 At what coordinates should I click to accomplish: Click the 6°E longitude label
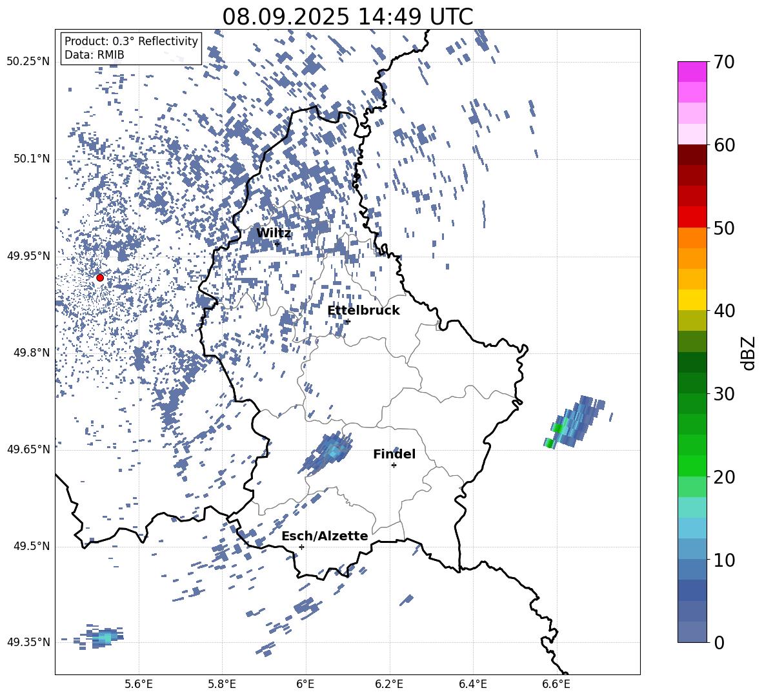pos(305,684)
